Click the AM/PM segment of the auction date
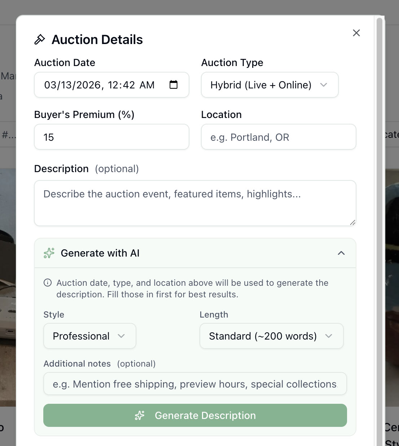The image size is (399, 446). coord(147,85)
